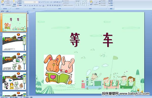Toggle Italic formatting icon

coord(28,6)
